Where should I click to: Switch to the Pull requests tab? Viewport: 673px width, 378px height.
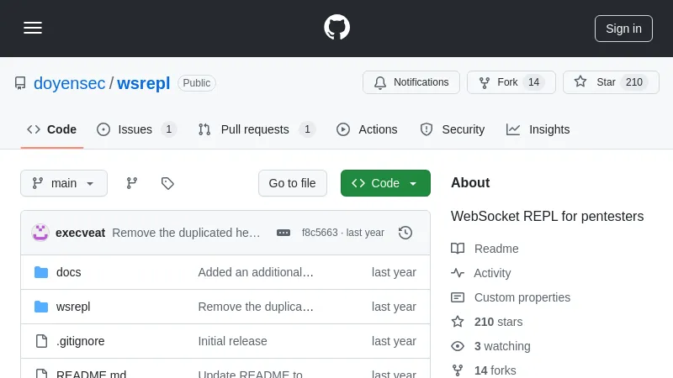coord(255,129)
